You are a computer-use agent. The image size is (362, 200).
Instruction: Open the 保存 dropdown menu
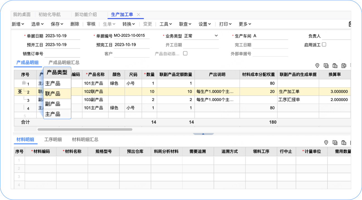click(x=57, y=24)
